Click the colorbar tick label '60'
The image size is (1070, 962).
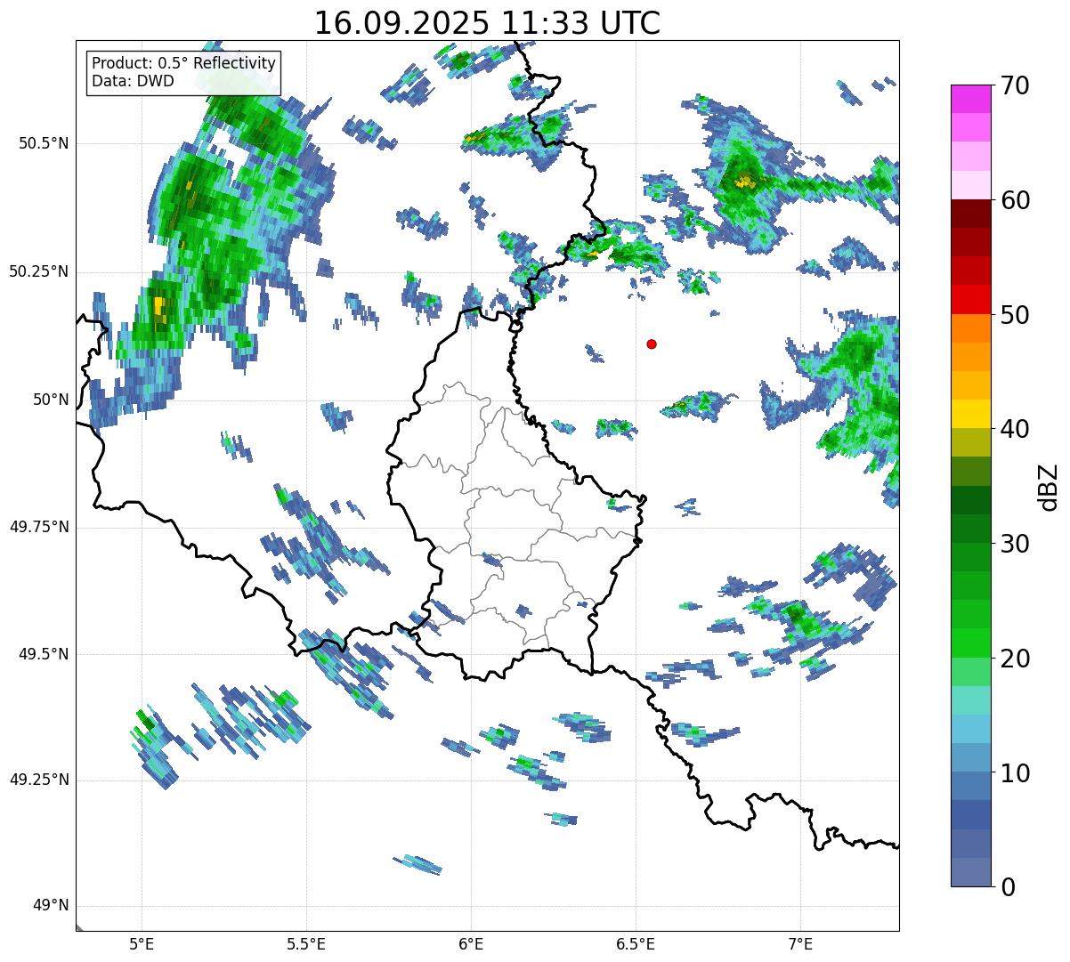click(x=1014, y=200)
